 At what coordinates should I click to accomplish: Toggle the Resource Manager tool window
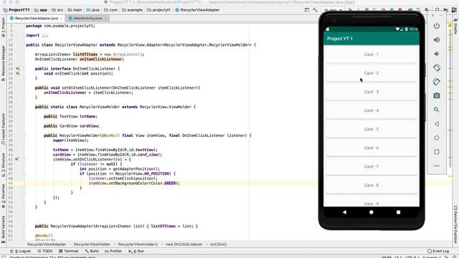[3, 63]
